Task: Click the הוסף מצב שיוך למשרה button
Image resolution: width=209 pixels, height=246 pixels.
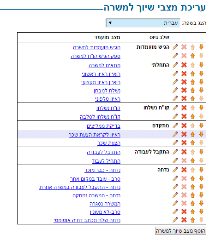Action: click(180, 231)
